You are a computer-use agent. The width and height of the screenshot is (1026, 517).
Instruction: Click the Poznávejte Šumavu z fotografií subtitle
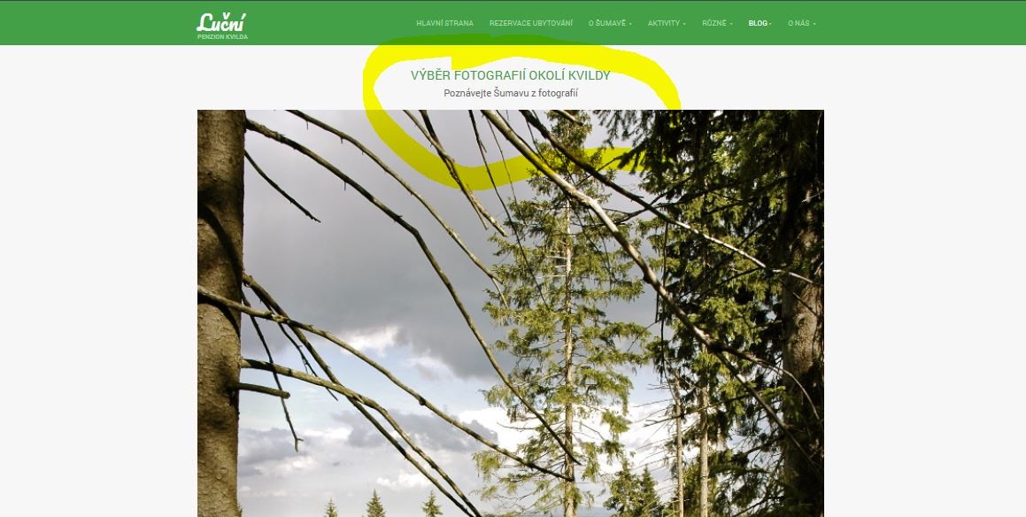pyautogui.click(x=511, y=94)
